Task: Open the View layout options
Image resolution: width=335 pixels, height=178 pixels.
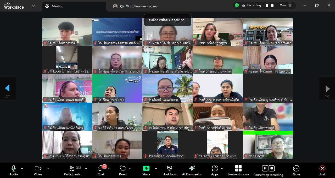Action: (286, 5)
